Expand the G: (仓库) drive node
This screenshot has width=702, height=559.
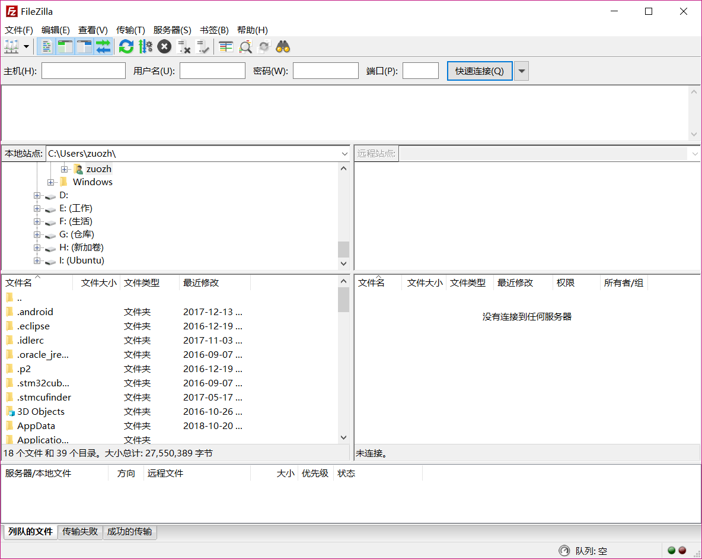pyautogui.click(x=37, y=234)
